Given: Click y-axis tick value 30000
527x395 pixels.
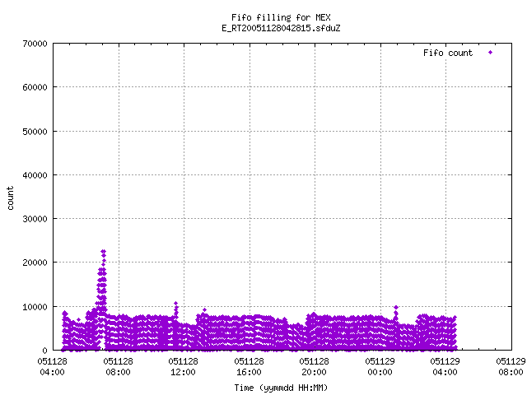Looking at the screenshot, I should (x=35, y=219).
